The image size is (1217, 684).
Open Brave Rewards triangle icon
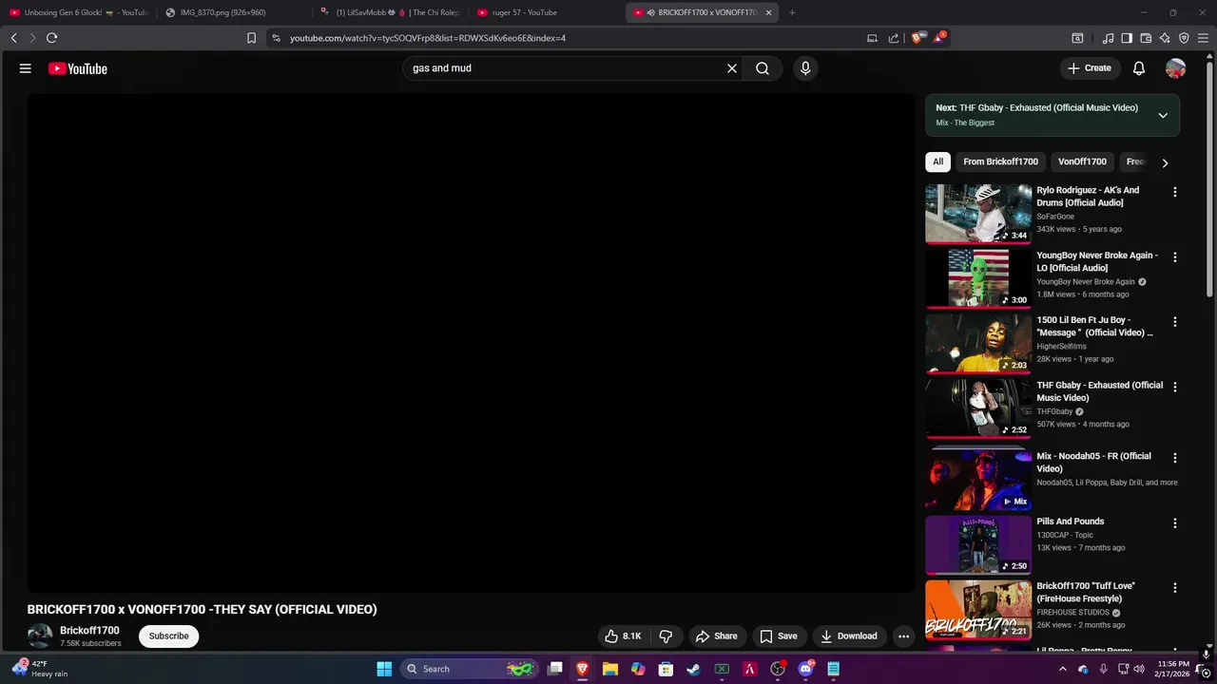(x=939, y=38)
